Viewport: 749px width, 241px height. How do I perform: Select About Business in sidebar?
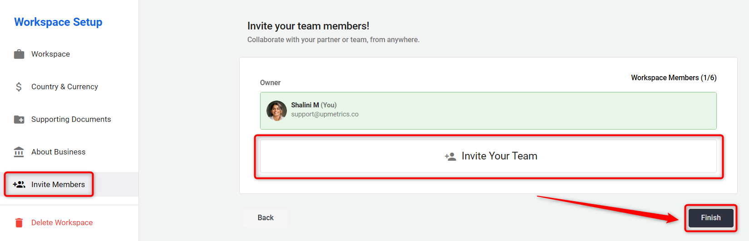click(x=58, y=152)
